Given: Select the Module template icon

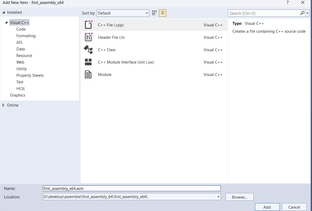Looking at the screenshot, I should pos(88,74).
